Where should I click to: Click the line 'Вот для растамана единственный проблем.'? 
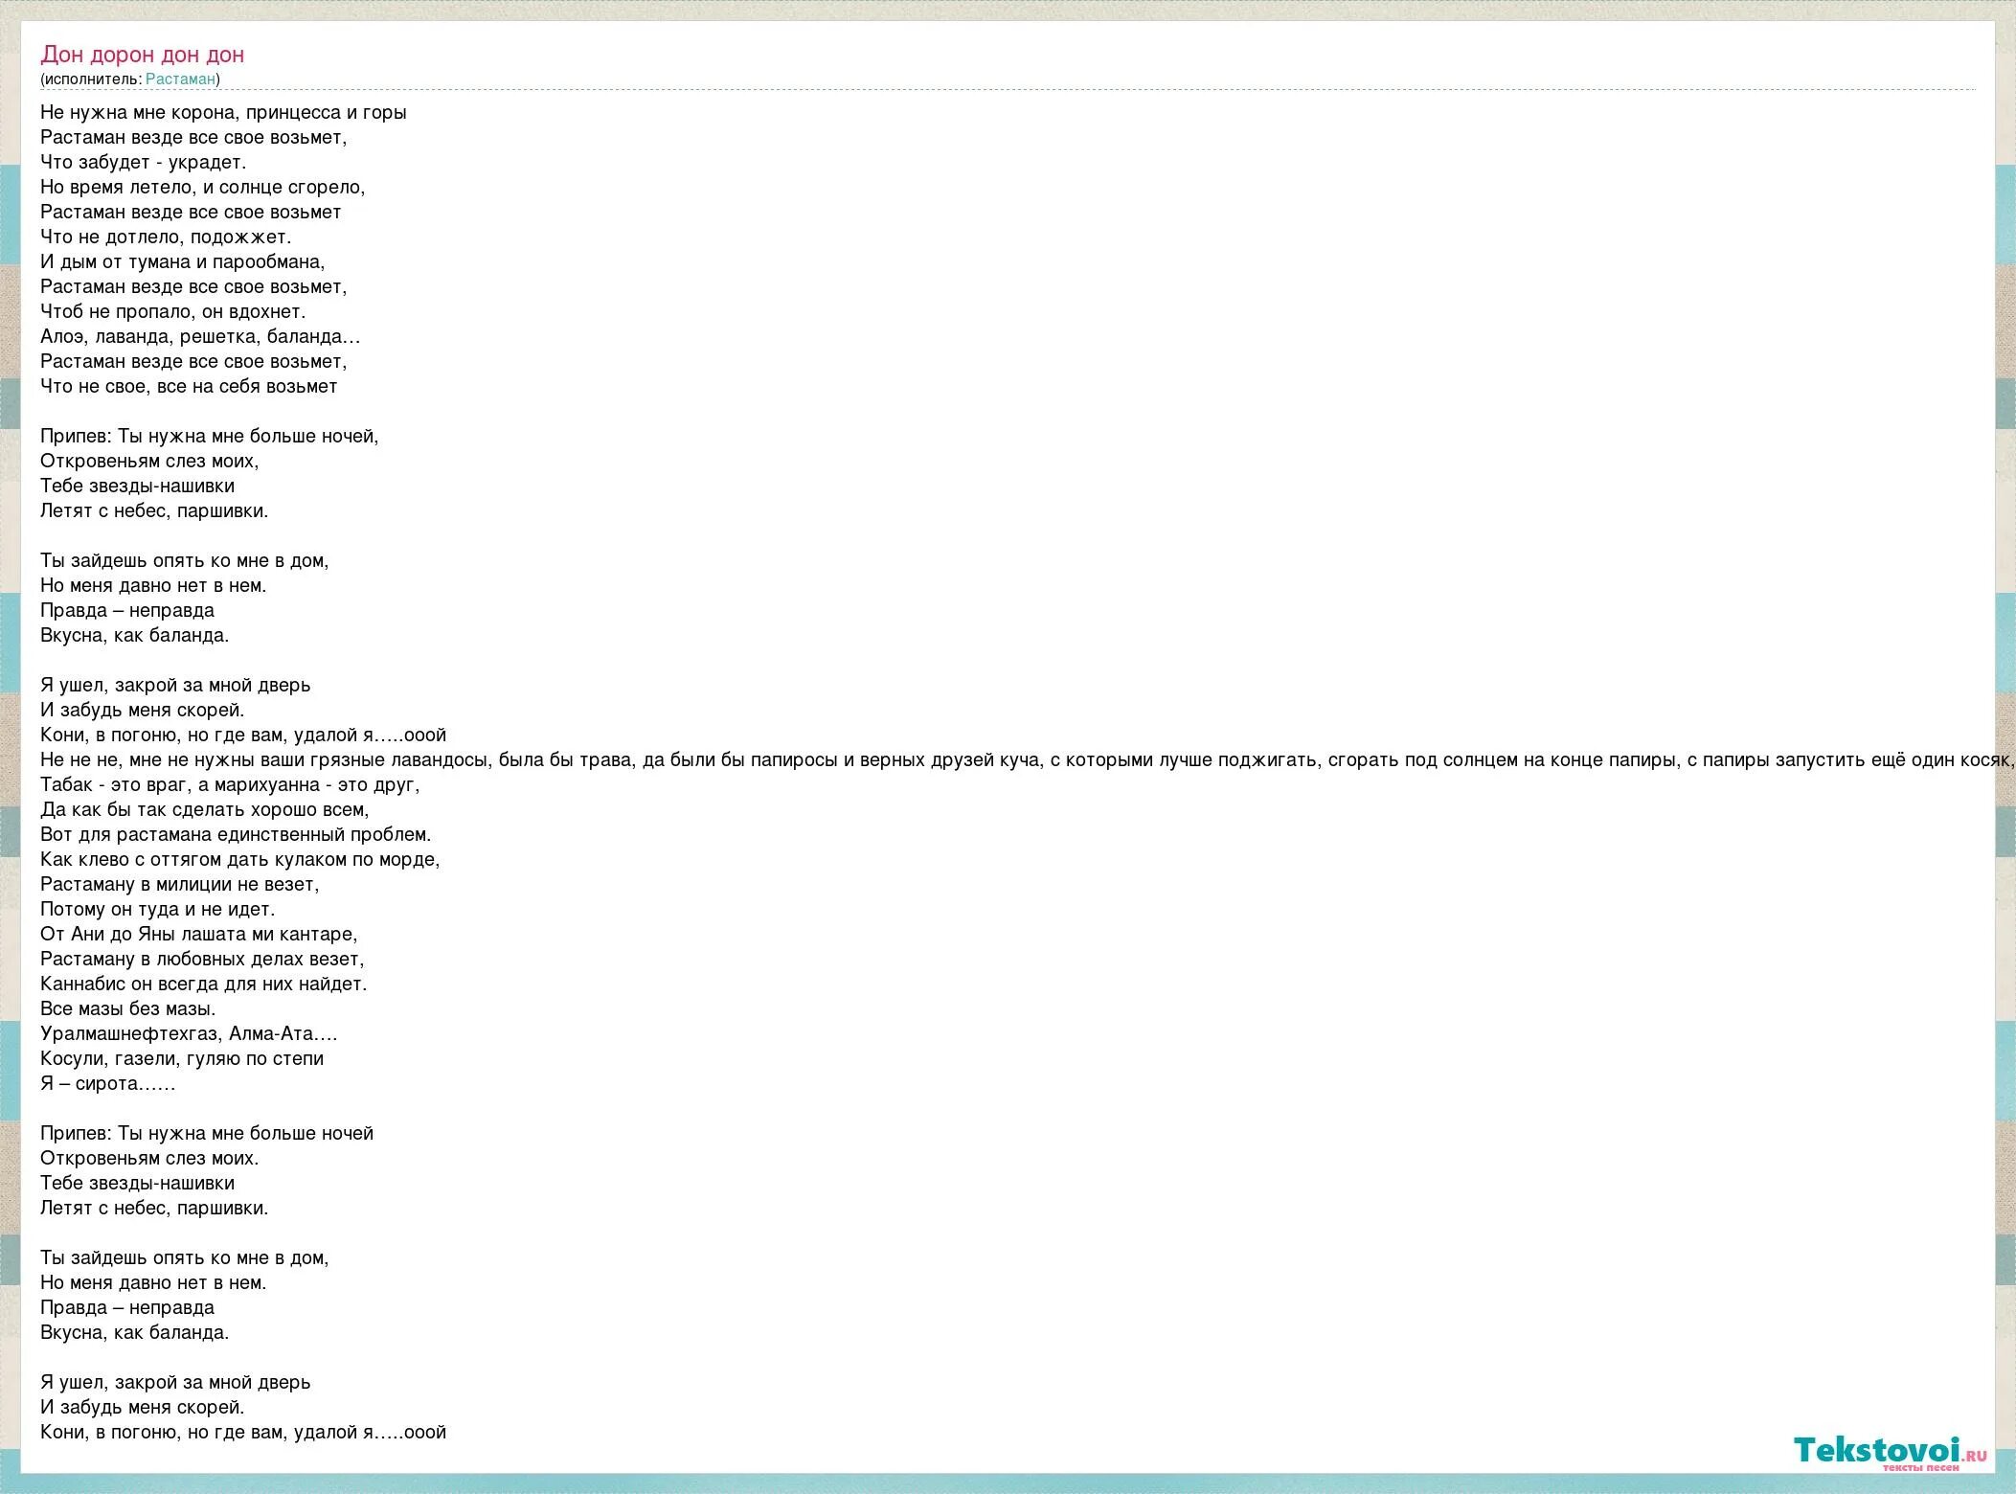pos(236,835)
